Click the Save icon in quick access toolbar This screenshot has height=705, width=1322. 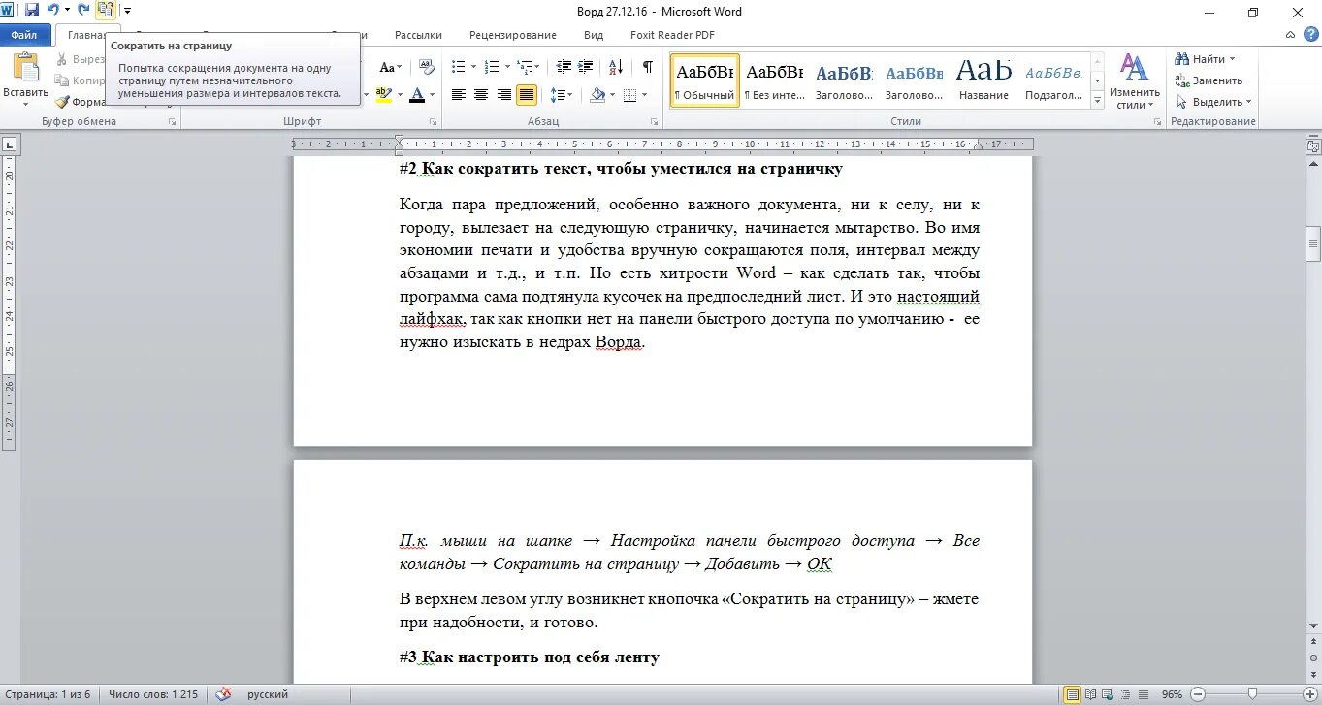pos(32,11)
